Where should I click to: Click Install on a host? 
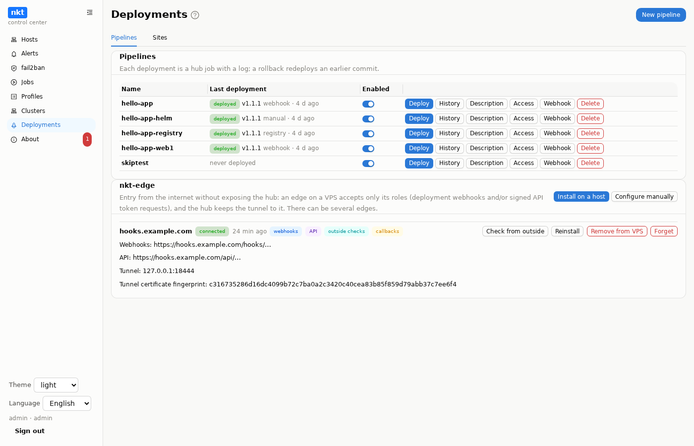click(x=581, y=197)
